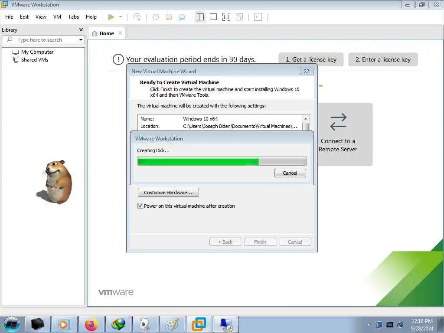Select Shared VMs in Library tree
The width and height of the screenshot is (444, 333).
[x=35, y=60]
